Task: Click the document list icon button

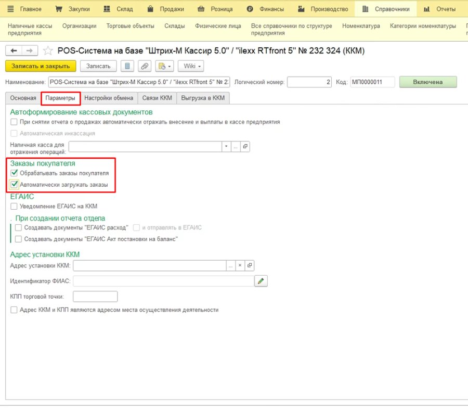Action: (x=127, y=66)
